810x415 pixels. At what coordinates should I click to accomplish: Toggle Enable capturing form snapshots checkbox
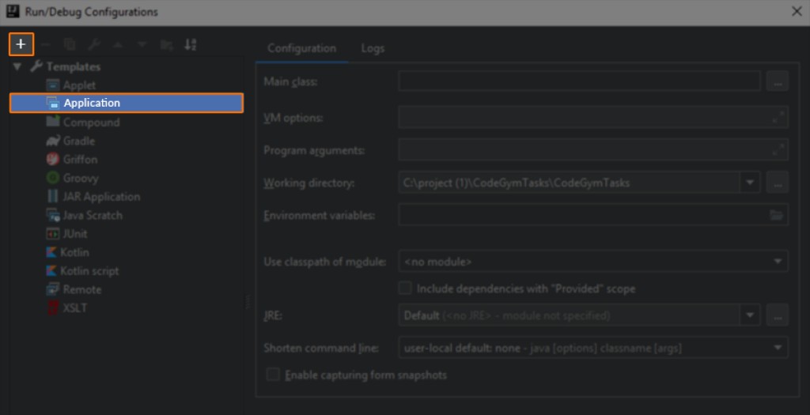point(273,375)
